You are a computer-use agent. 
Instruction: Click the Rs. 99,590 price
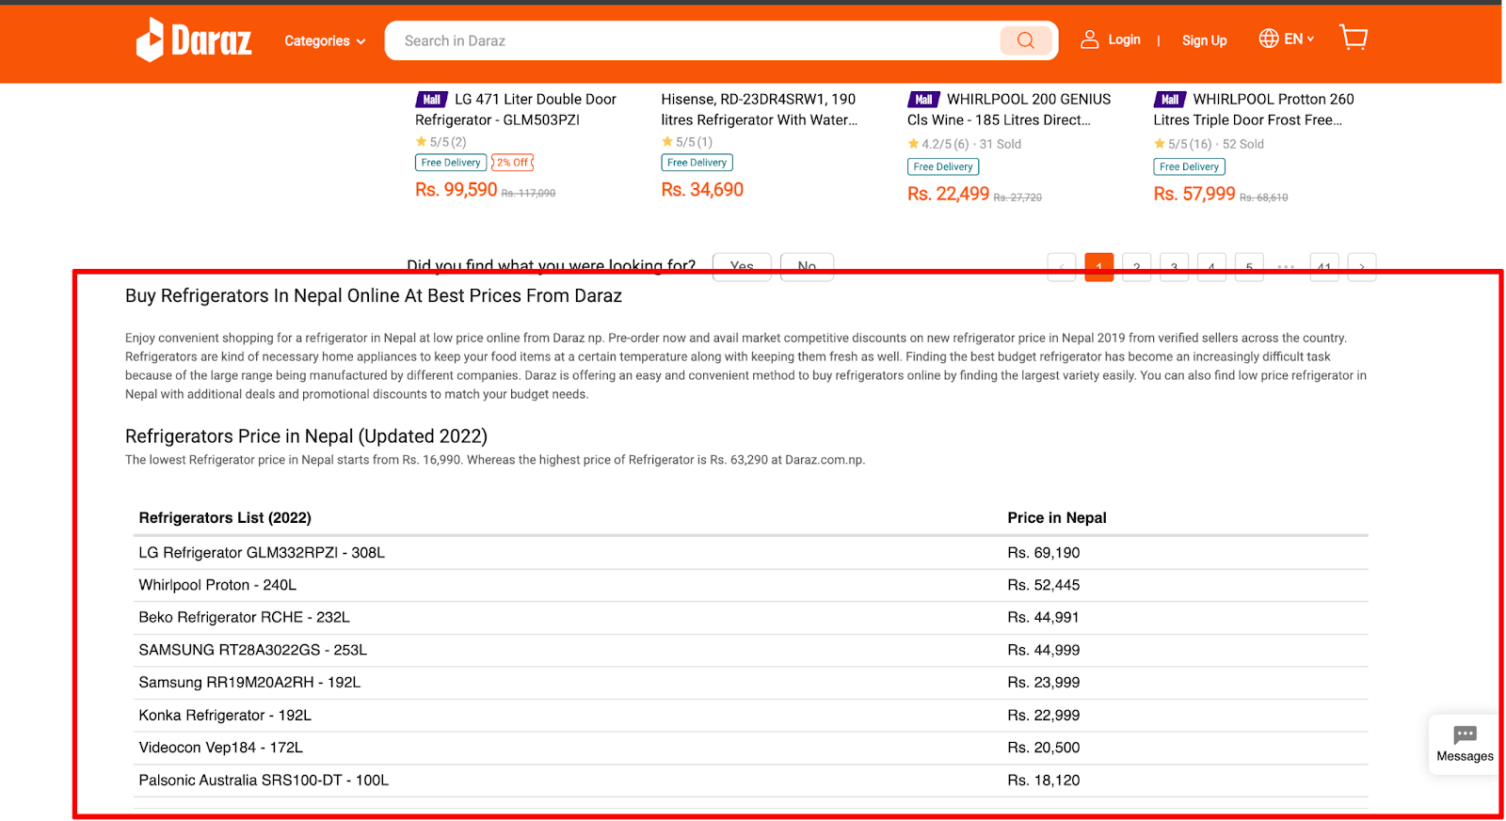[456, 190]
